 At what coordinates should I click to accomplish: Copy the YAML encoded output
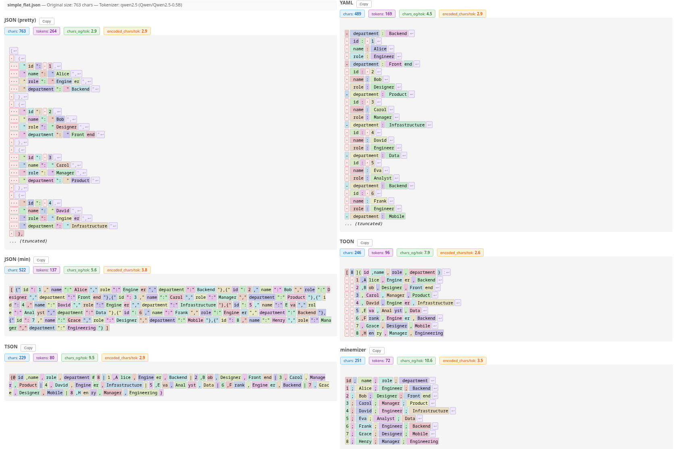(x=364, y=4)
